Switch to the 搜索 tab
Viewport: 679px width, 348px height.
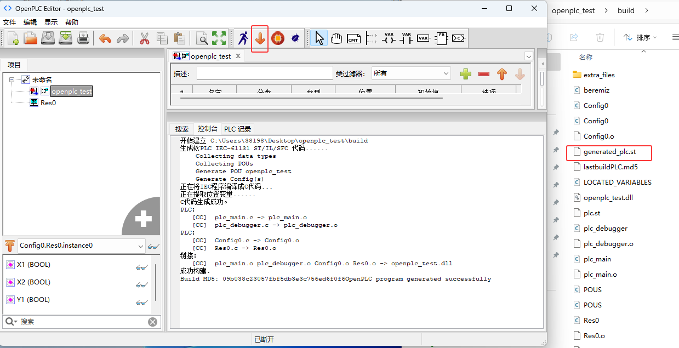click(182, 129)
